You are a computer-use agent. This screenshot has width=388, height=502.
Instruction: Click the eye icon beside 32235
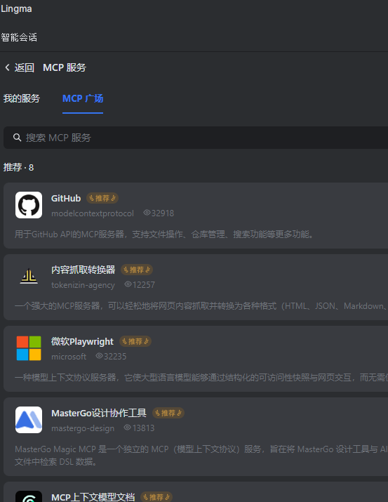point(99,356)
